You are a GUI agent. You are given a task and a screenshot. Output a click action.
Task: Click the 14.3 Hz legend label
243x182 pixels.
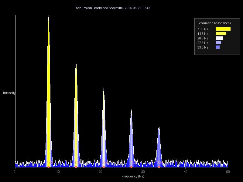203,34
